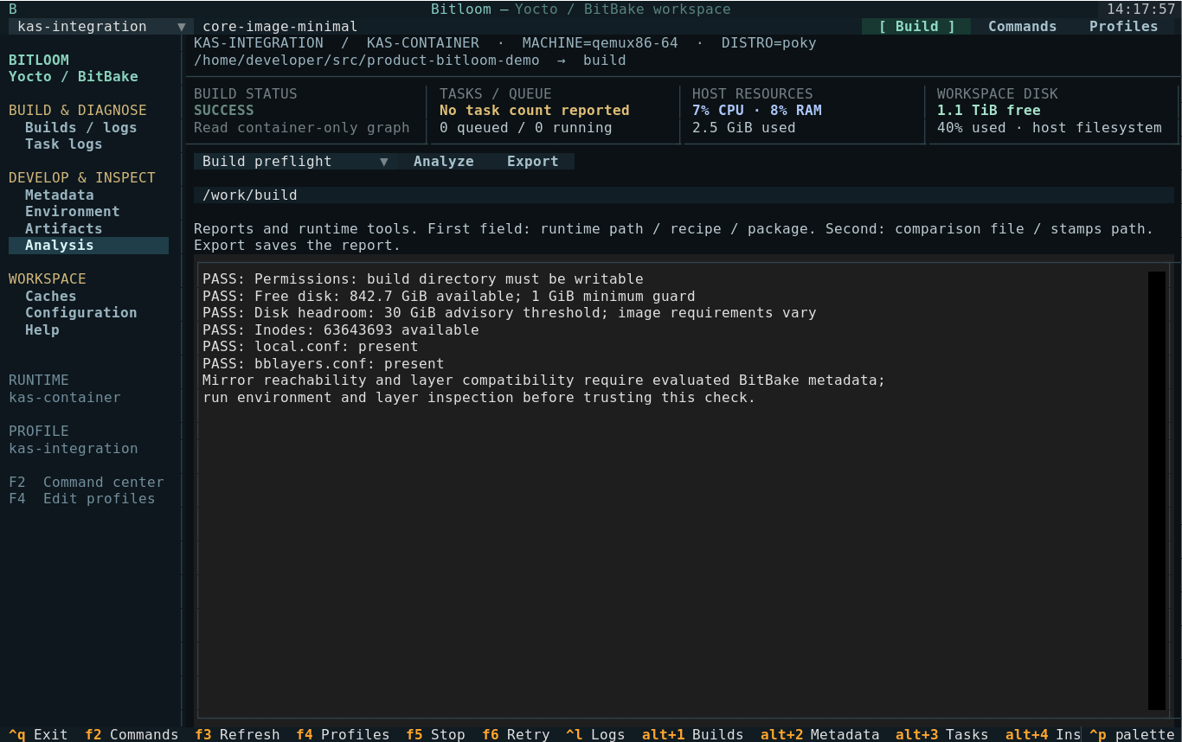Click 'PASS: Inodes: 63643693 available' line

[341, 329]
